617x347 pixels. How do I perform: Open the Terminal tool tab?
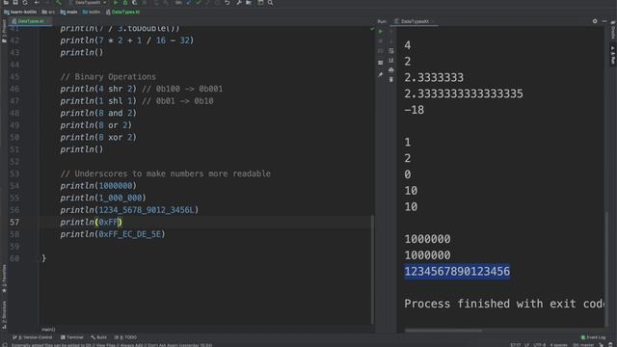coord(72,337)
